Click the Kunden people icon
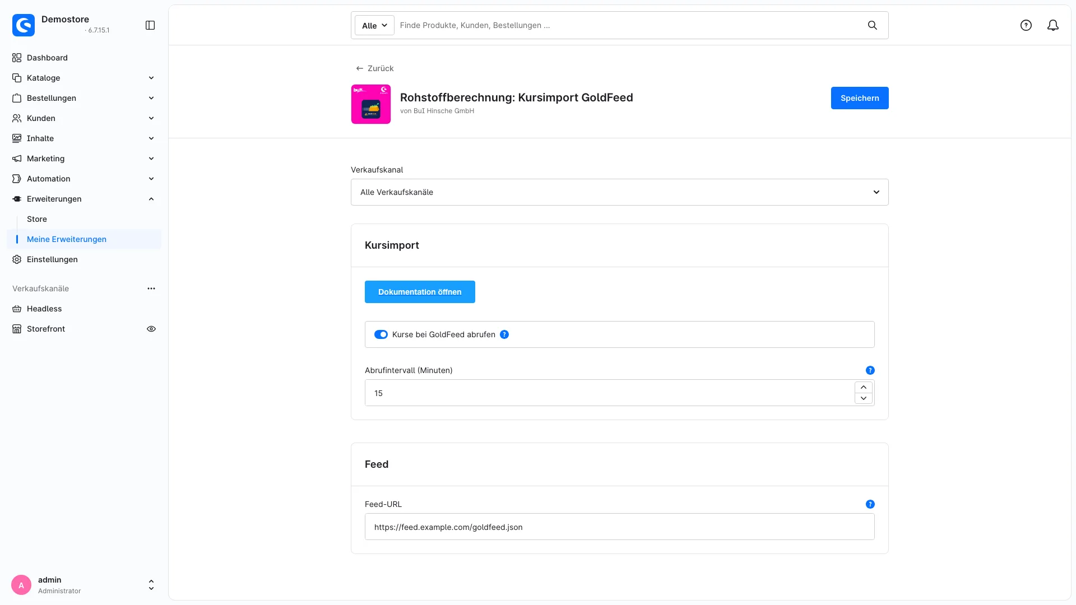 [17, 118]
